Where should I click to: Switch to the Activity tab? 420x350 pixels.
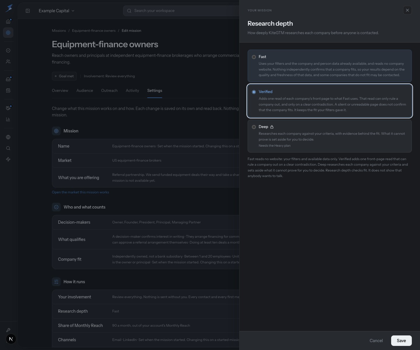click(132, 91)
